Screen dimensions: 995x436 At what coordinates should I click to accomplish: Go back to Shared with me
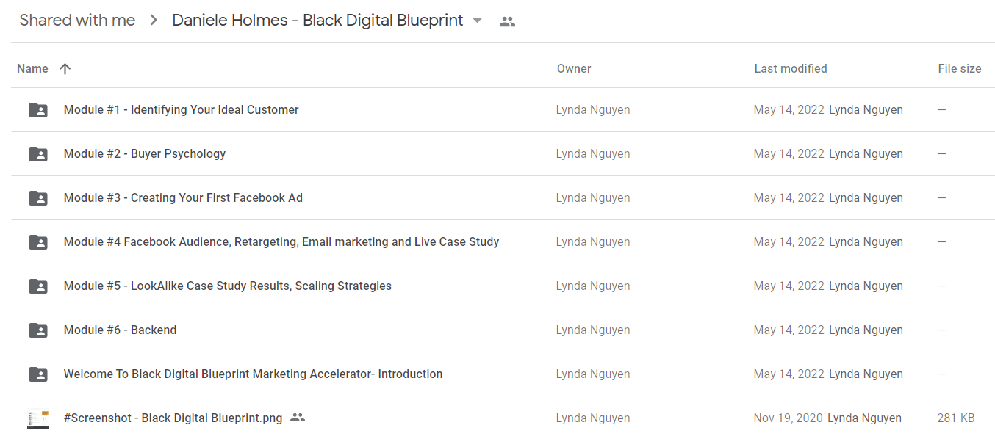pyautogui.click(x=77, y=21)
